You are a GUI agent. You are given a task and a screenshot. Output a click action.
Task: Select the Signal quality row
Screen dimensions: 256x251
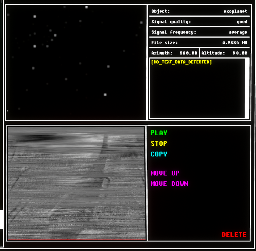click(199, 22)
